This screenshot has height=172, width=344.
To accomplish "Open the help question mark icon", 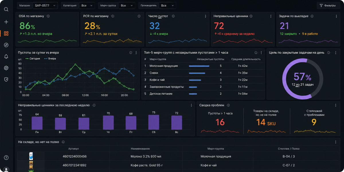I will (6, 158).
